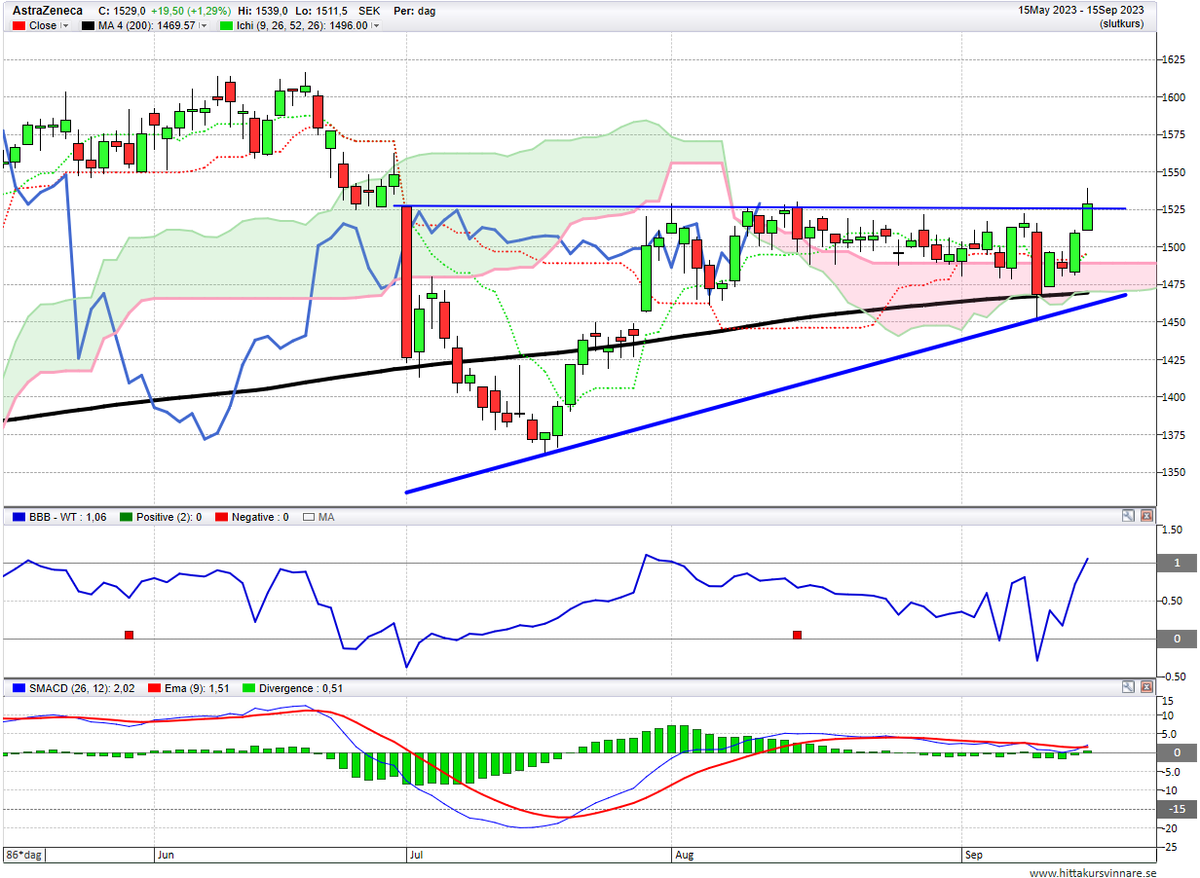The height and width of the screenshot is (878, 1200).
Task: Close the BBB-WT indicator panel
Action: pos(1146,517)
